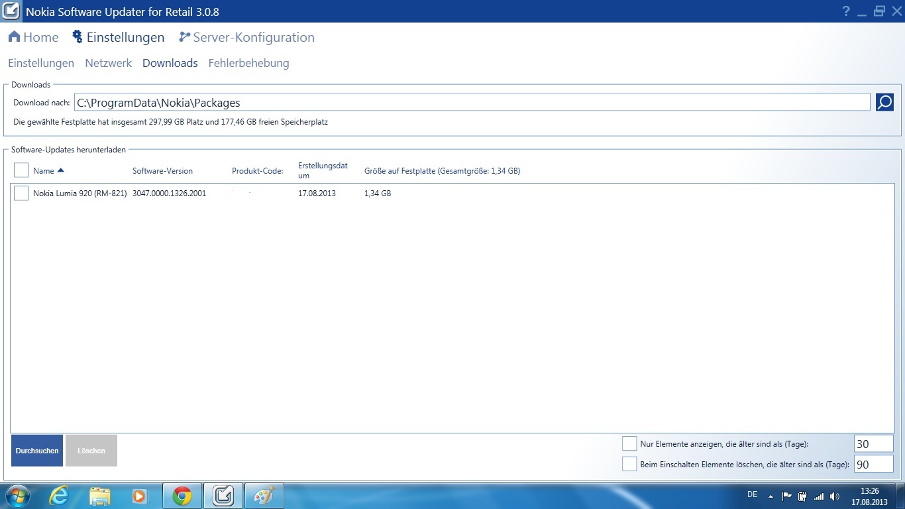Viewport: 905px width, 509px height.
Task: Enable 'Beim Einschalten Elemente löschen' checkbox
Action: (x=629, y=464)
